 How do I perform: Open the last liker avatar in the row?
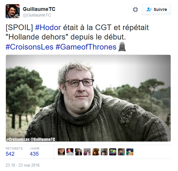(x=130, y=152)
